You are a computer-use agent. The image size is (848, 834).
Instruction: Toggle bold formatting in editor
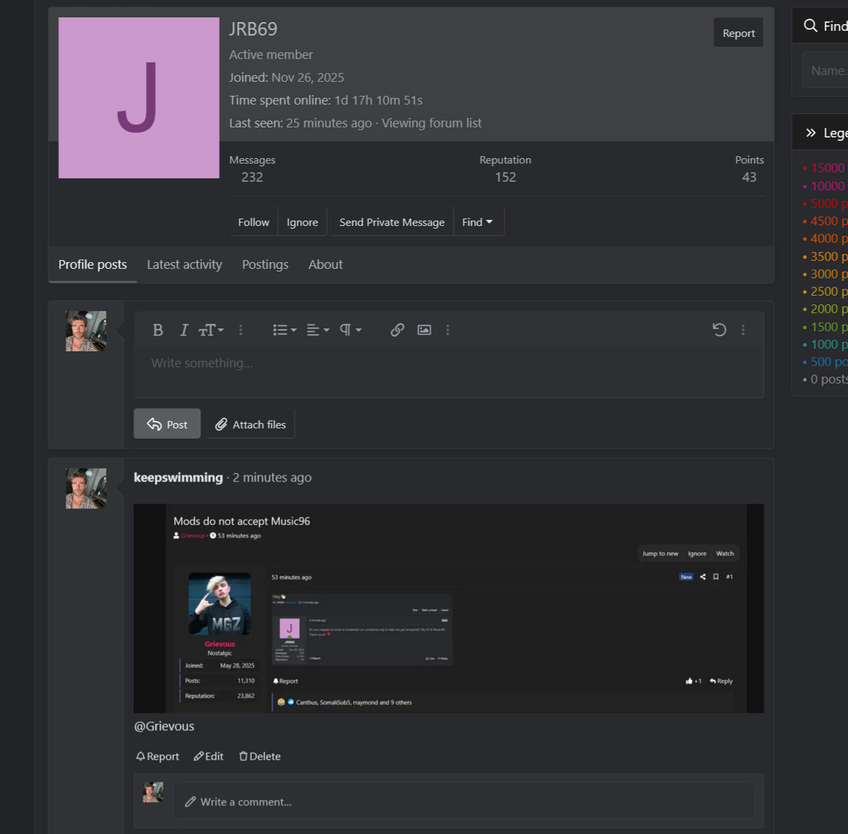[158, 330]
